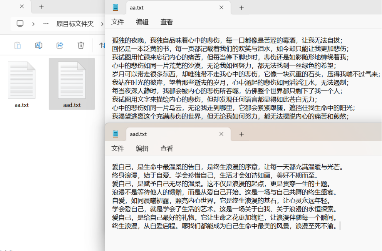Expand chevron after 原目标文件夹
This screenshot has height=251, width=382.
(x=102, y=24)
